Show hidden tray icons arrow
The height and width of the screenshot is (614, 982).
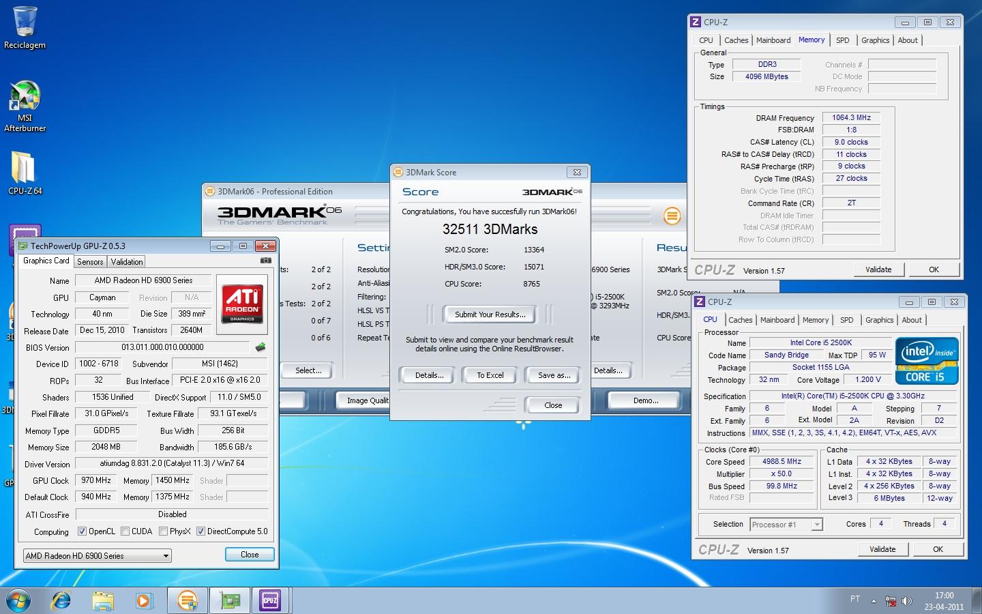coord(874,601)
